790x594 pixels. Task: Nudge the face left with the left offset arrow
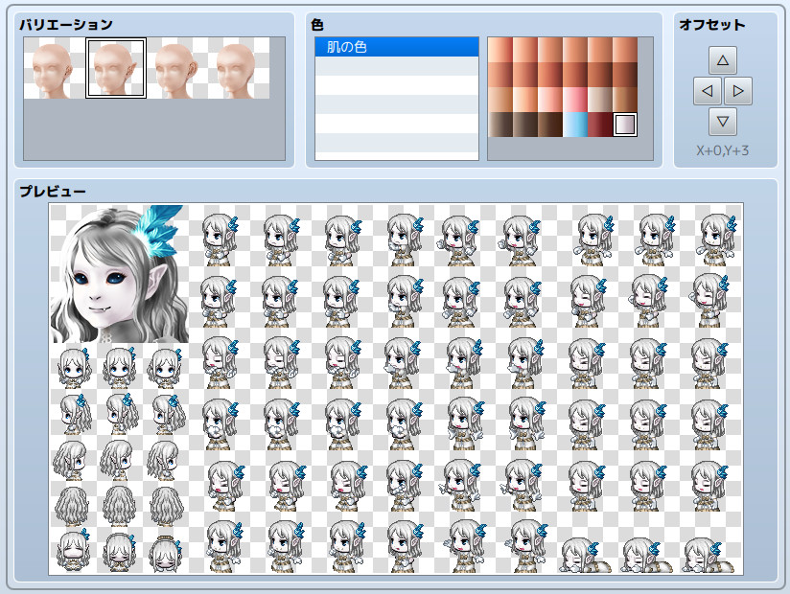706,90
